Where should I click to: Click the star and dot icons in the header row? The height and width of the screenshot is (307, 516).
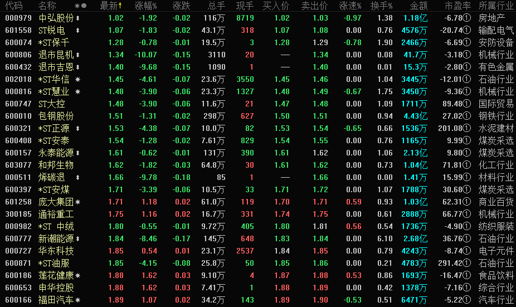81,6
